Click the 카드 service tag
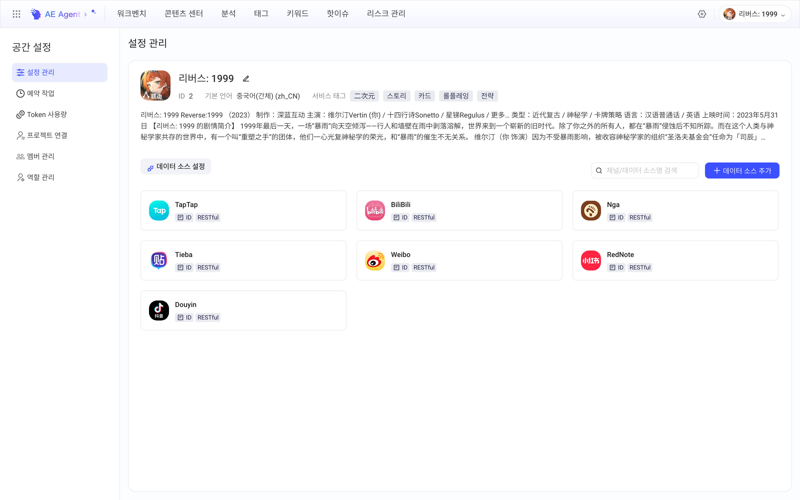This screenshot has width=800, height=500. coord(424,96)
